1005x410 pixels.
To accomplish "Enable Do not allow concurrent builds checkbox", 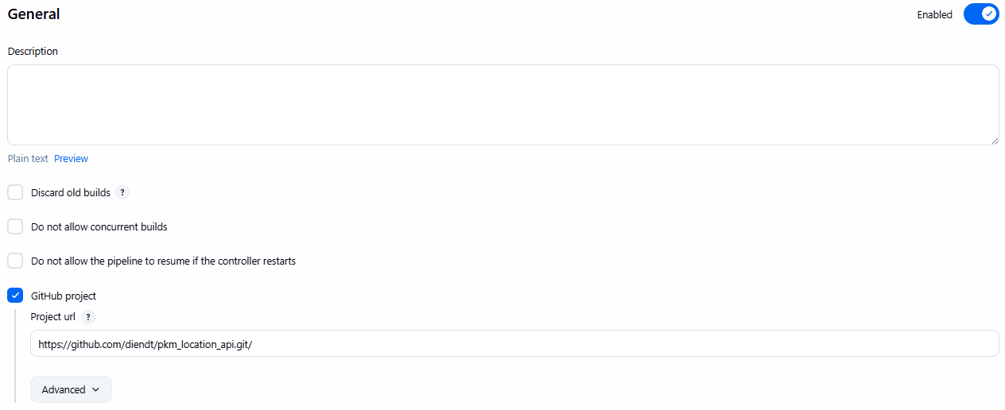I will [15, 226].
